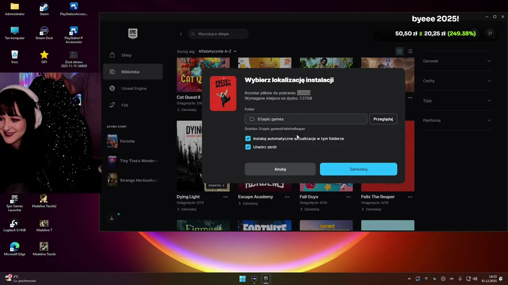
Task: Open the Dying Light options menu (three dots)
Action: [225, 197]
